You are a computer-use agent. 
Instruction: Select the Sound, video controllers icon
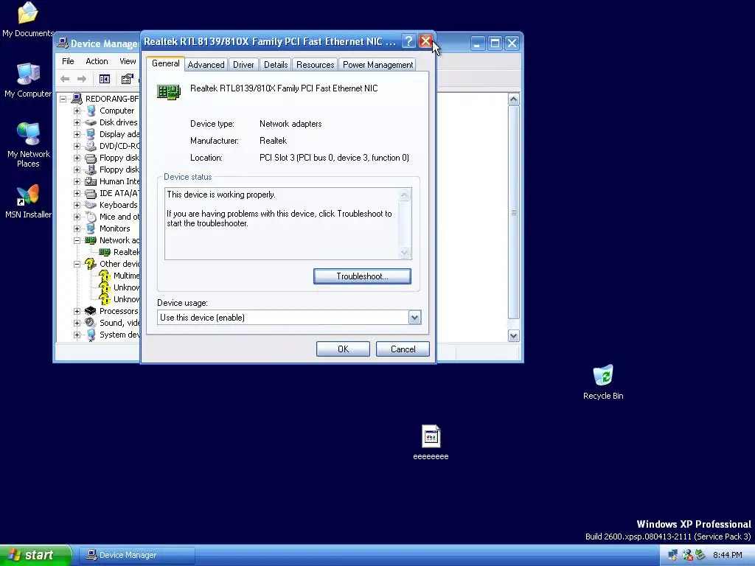tap(91, 323)
